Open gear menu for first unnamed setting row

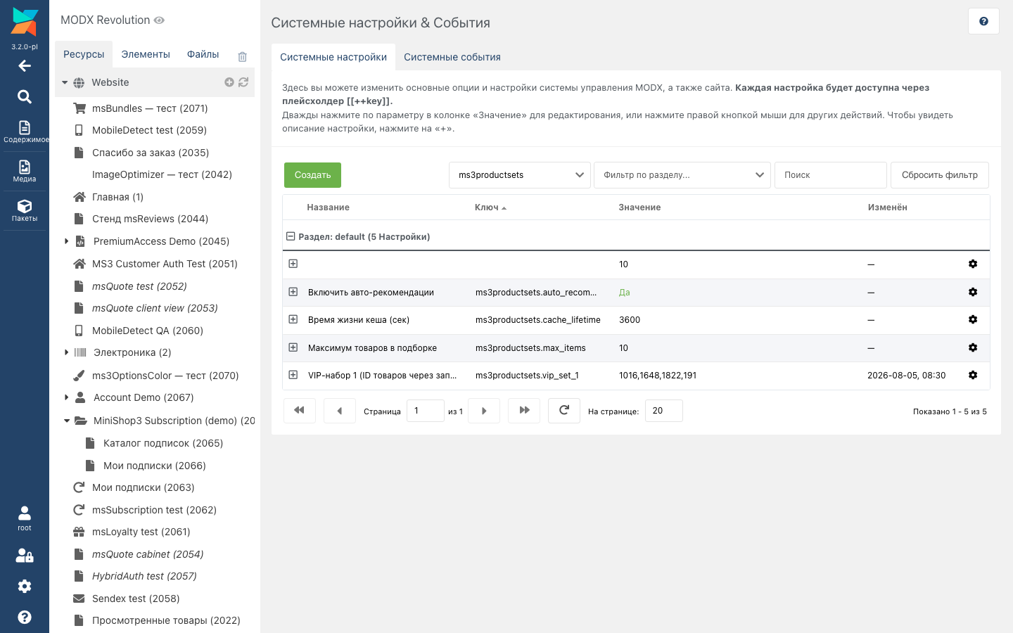click(973, 264)
